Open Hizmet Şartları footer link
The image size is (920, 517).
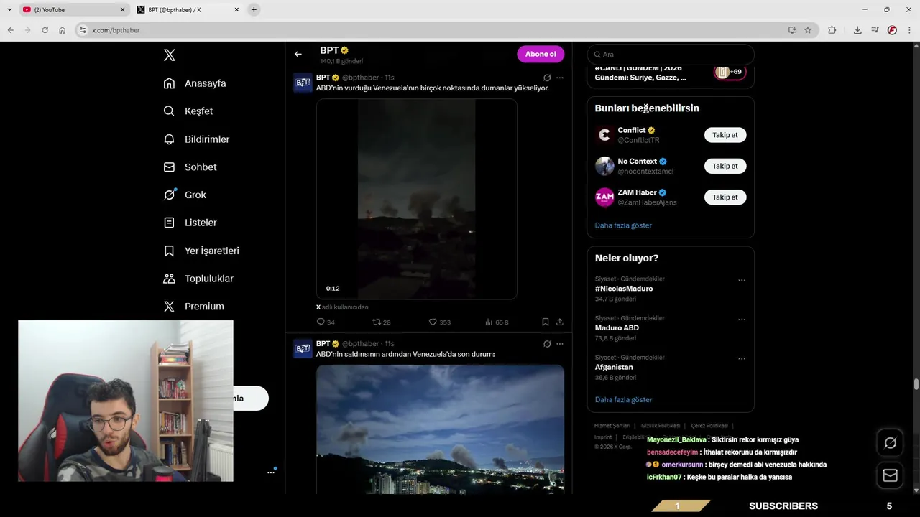click(x=612, y=426)
